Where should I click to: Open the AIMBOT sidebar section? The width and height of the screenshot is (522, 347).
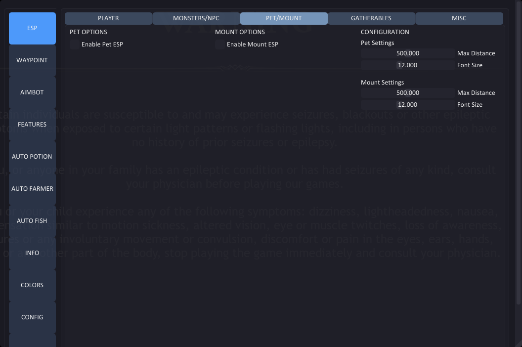(x=32, y=92)
